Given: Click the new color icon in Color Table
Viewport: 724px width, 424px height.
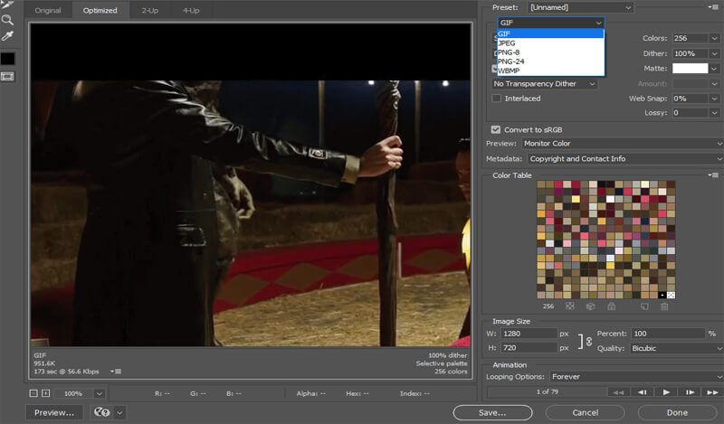Looking at the screenshot, I should (x=644, y=306).
